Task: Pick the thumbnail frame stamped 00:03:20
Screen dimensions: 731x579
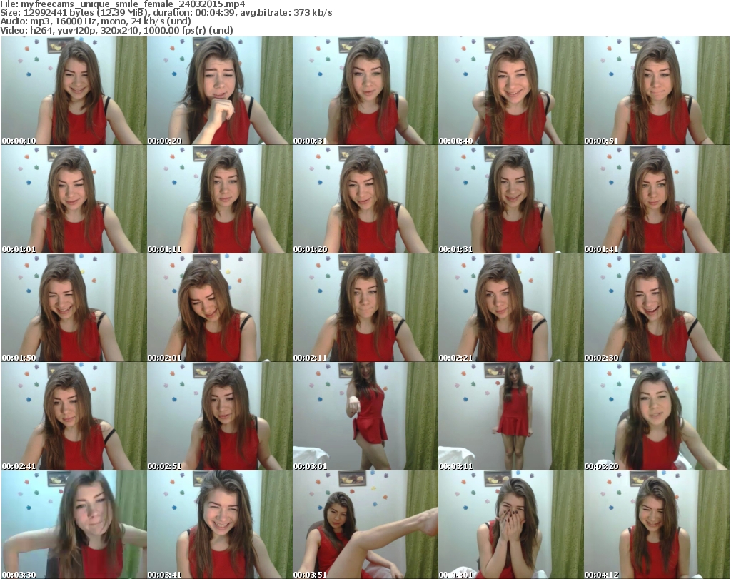Action: [x=657, y=416]
